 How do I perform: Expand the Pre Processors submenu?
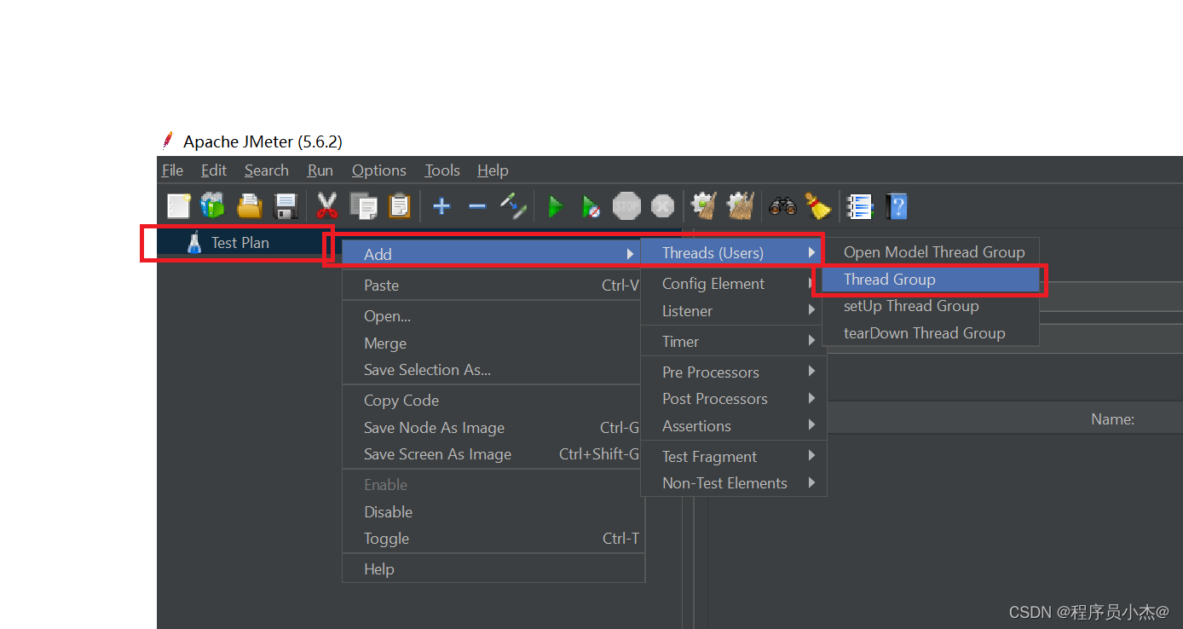click(x=733, y=372)
